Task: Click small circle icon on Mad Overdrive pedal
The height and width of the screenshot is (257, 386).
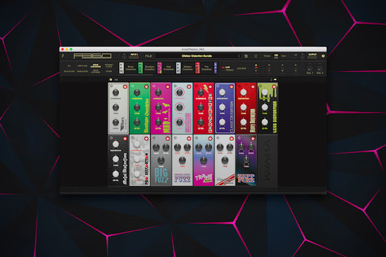Action: click(154, 86)
